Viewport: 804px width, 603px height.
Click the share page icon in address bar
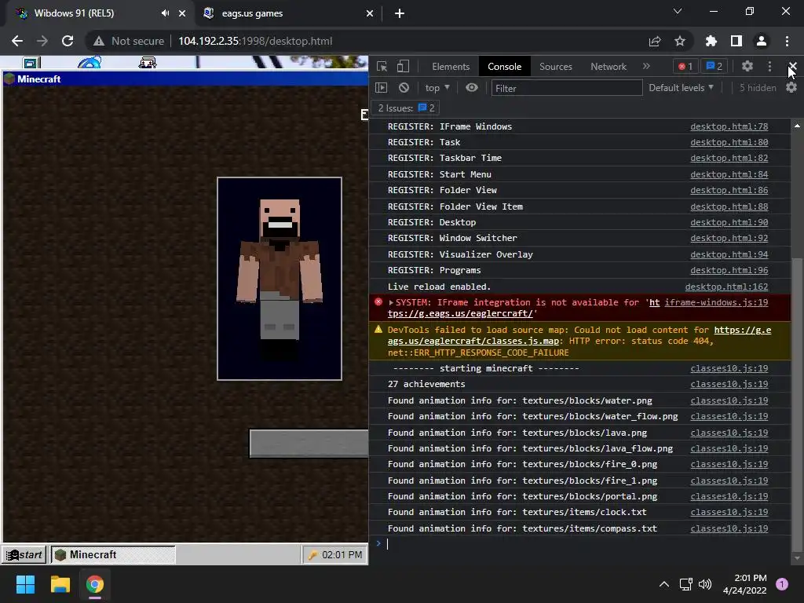click(x=655, y=41)
